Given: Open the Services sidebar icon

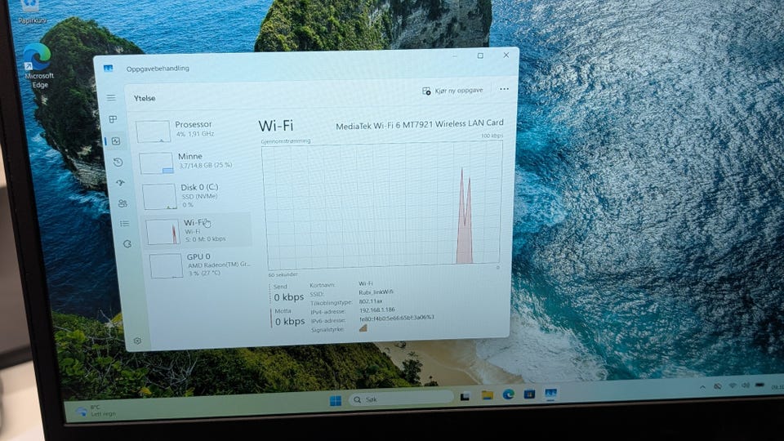Looking at the screenshot, I should pos(127,243).
